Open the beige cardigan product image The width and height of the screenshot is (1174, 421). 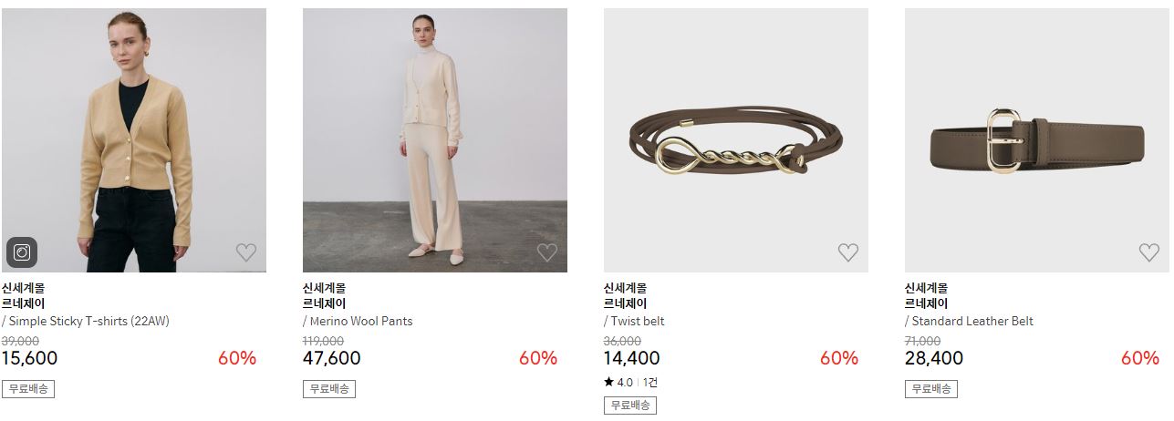[x=134, y=140]
